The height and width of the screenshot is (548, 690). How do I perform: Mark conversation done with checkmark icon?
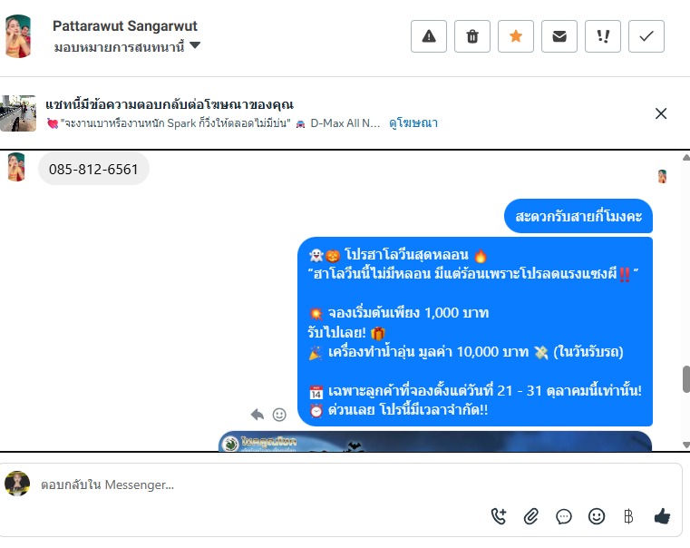tap(646, 36)
